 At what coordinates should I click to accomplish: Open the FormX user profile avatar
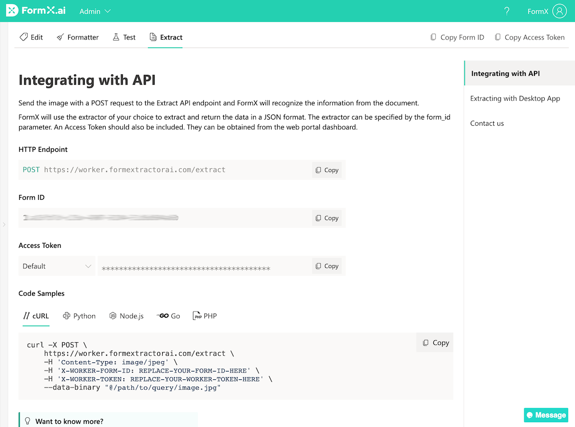tap(559, 11)
